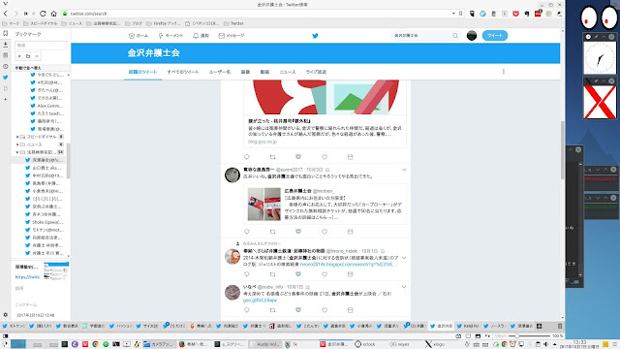The image size is (620, 349).
Task: Create new bookmark folder in panel
Action: click(x=28, y=56)
